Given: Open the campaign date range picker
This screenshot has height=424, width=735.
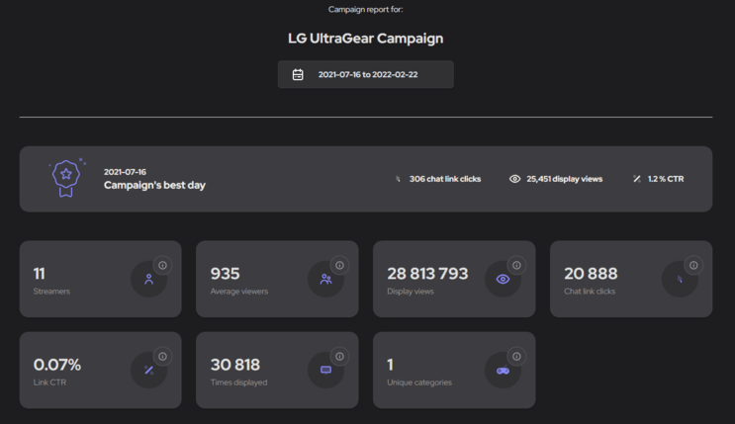Looking at the screenshot, I should 366,74.
